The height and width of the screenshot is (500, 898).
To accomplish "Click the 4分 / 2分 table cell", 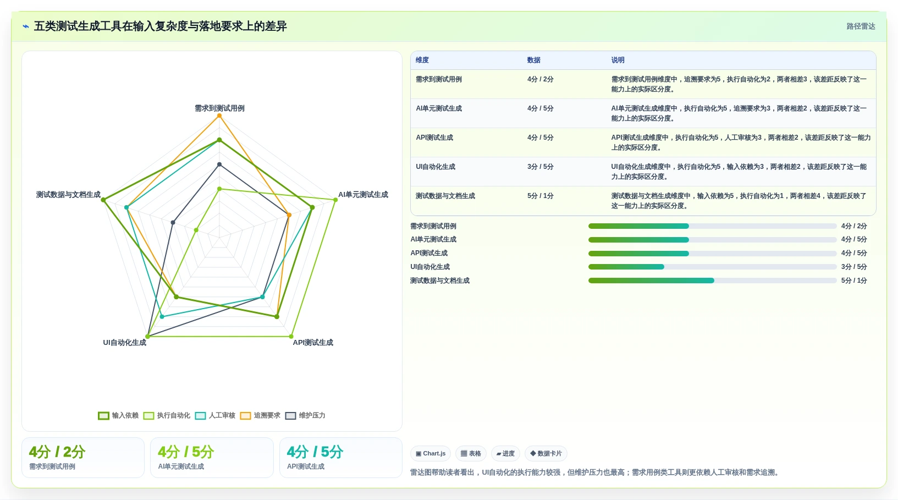I will (541, 79).
